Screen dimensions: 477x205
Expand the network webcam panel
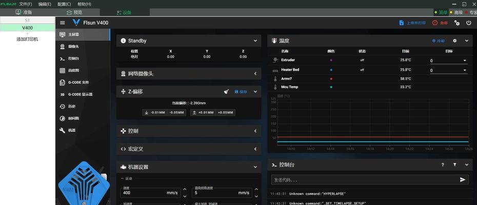[x=255, y=74]
